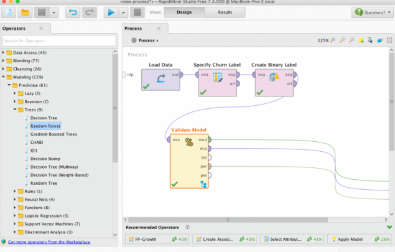This screenshot has width=395, height=252.
Task: Collapse Trees (9) folder
Action: (14, 110)
